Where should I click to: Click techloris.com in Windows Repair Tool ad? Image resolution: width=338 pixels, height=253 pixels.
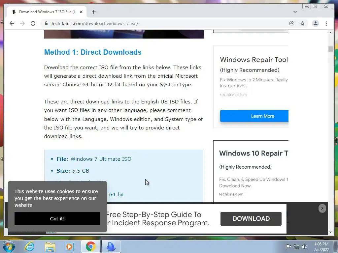[233, 95]
